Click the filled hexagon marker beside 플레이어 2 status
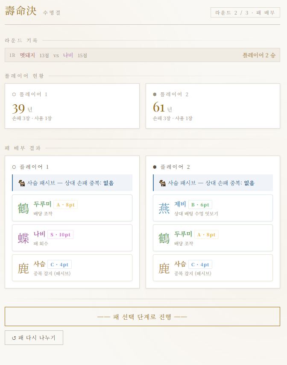Image resolution: width=287 pixels, height=365 pixels. (155, 94)
